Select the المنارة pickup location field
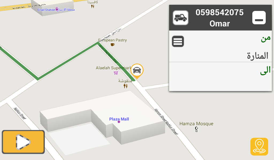The width and height of the screenshot is (274, 160). coord(220,56)
